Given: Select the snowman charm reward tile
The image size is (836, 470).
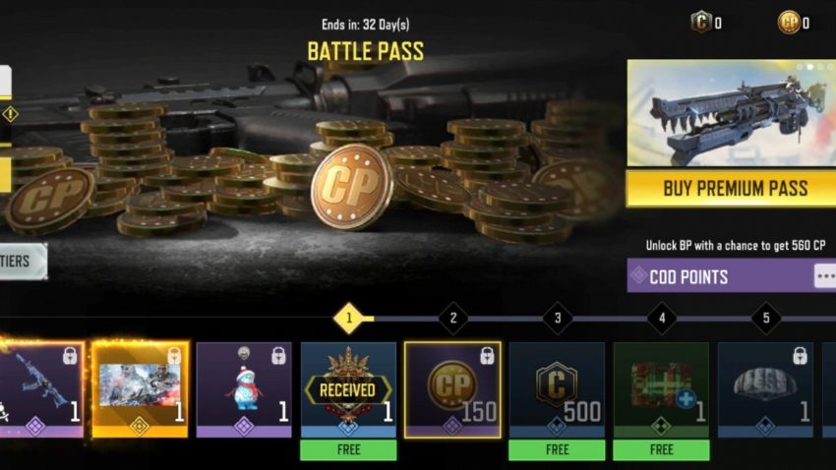Looking at the screenshot, I should [244, 390].
